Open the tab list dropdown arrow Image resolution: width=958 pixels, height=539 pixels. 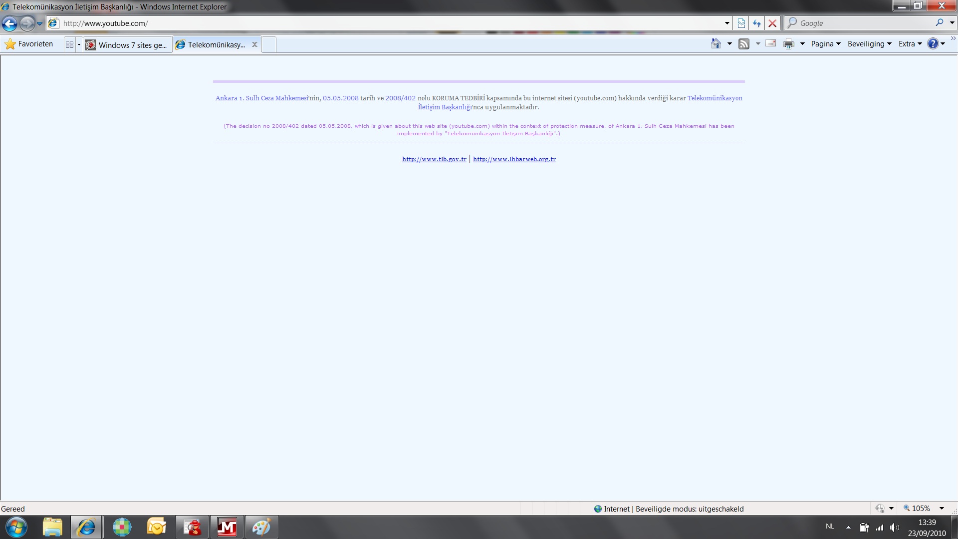pyautogui.click(x=79, y=44)
